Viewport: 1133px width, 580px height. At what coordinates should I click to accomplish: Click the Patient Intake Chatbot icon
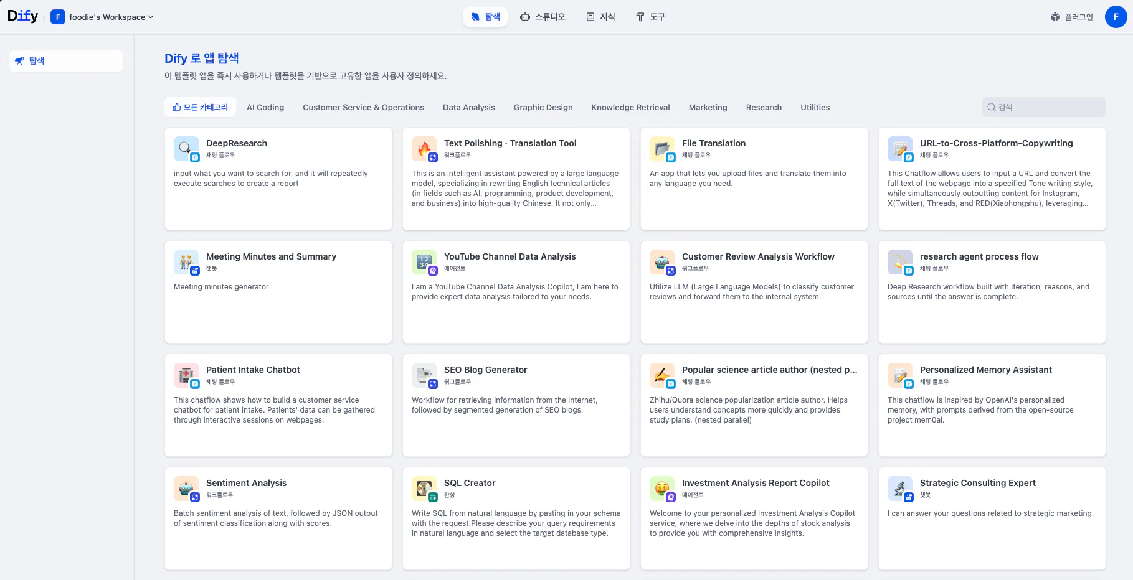186,375
